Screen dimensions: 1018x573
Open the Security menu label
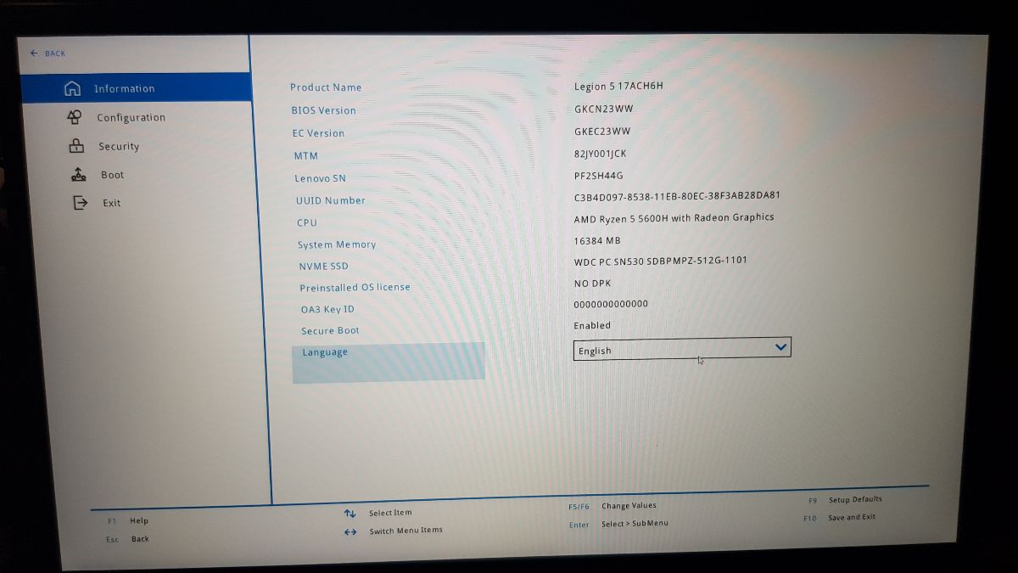click(x=119, y=147)
